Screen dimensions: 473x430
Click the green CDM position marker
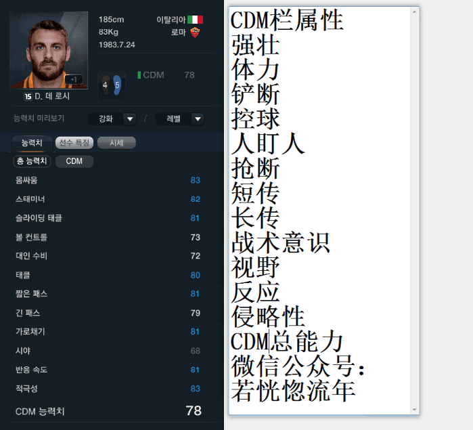tap(139, 75)
